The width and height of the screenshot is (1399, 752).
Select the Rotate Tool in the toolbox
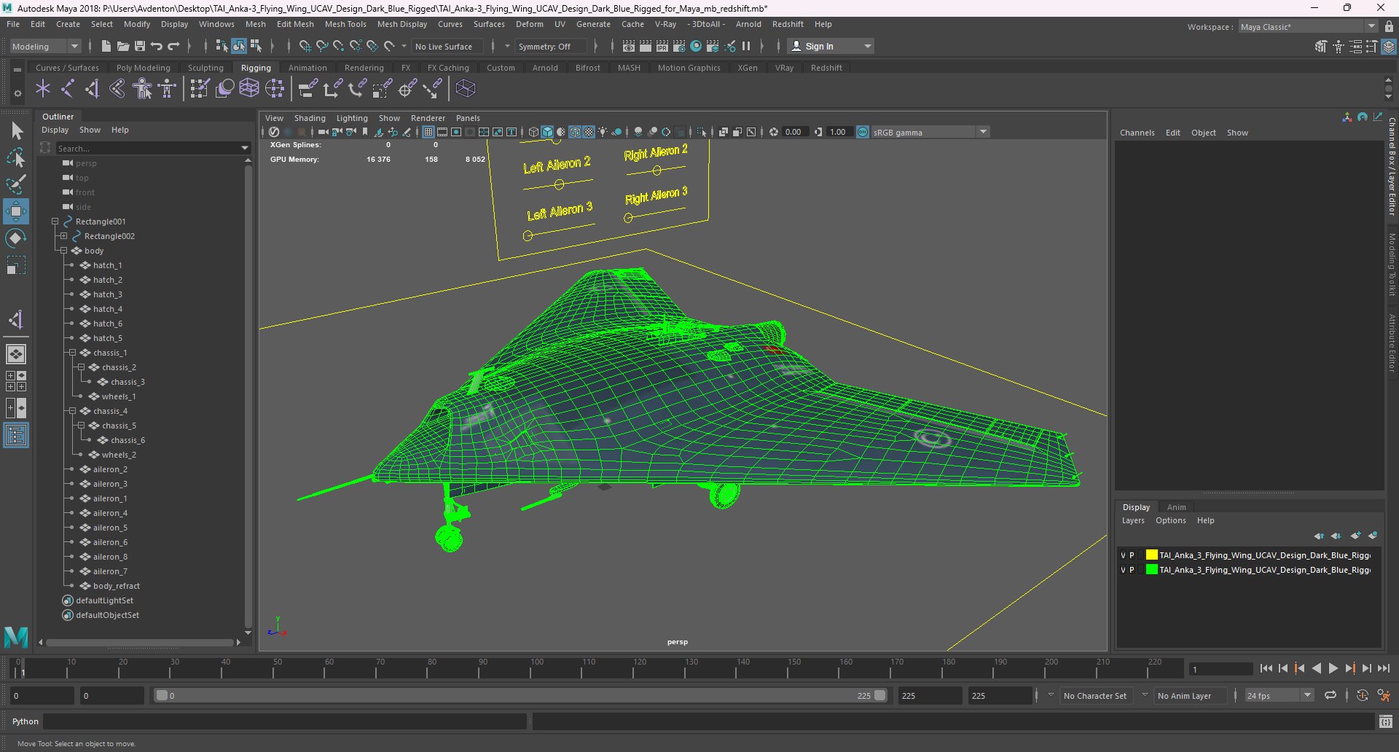(x=16, y=238)
